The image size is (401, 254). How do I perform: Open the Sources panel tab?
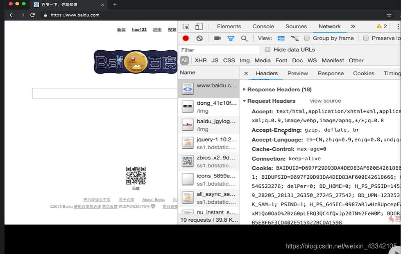click(x=296, y=26)
